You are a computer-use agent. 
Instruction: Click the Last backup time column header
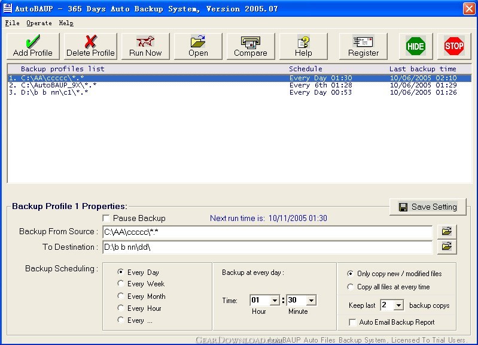click(422, 69)
